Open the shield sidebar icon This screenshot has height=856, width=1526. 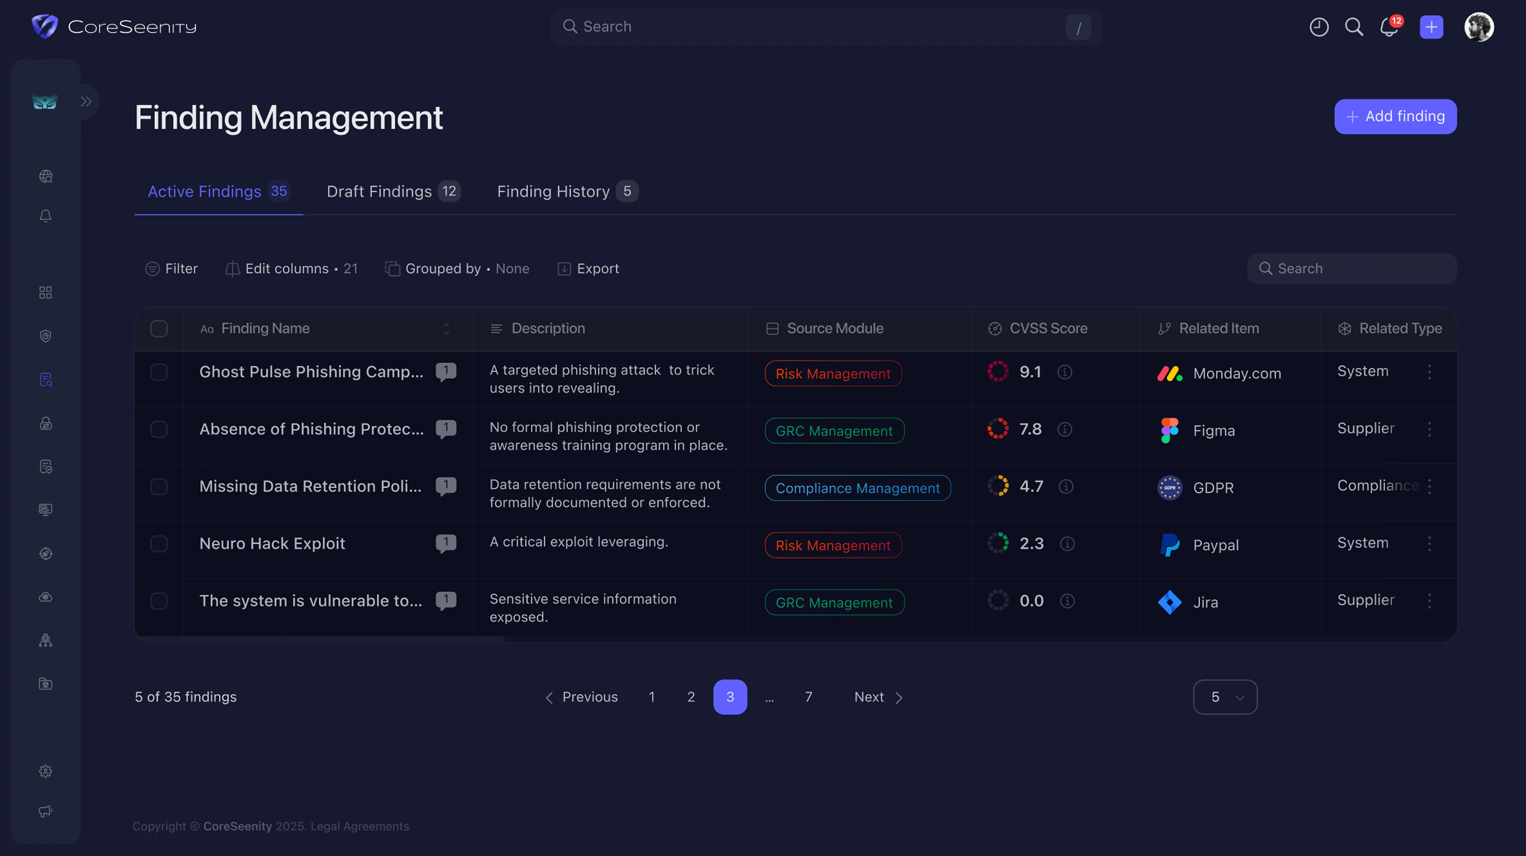click(x=46, y=336)
